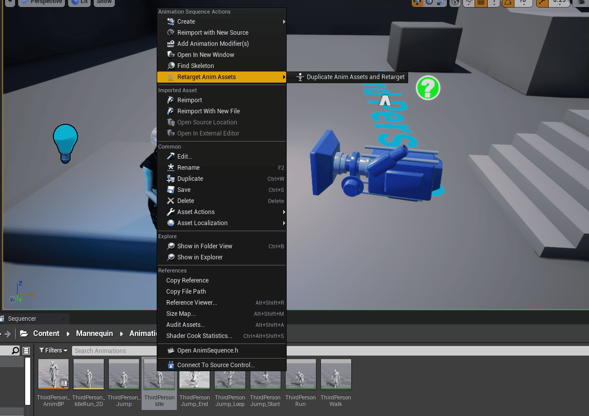This screenshot has width=589, height=416.
Task: Click the Save floppy disk icon
Action: (x=171, y=190)
